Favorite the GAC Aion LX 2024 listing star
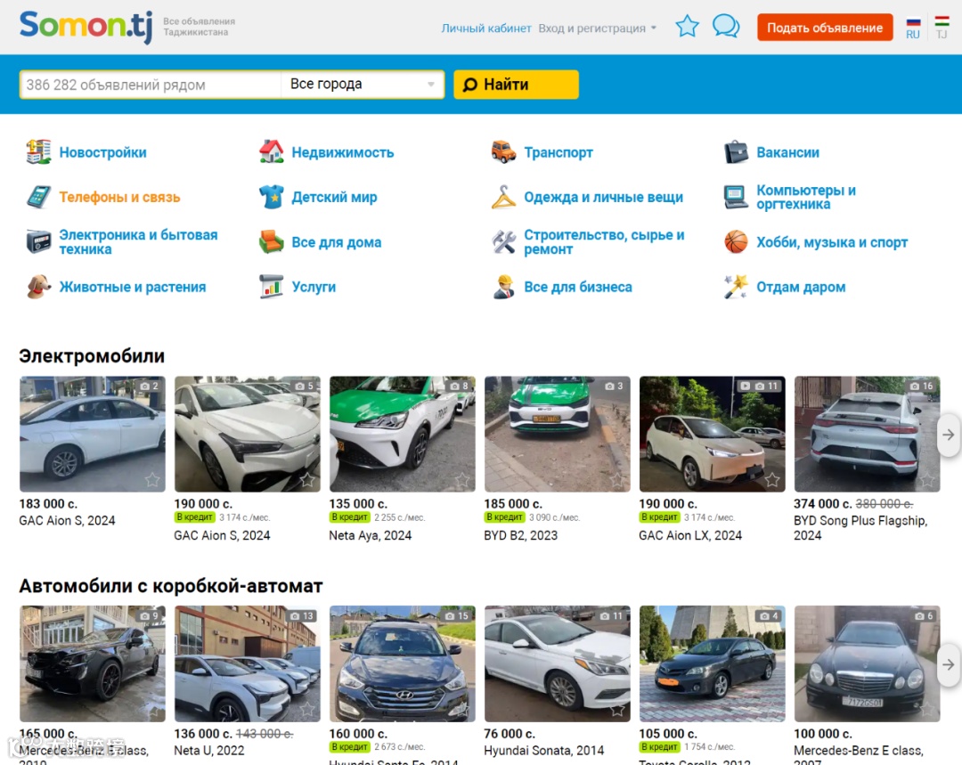 771,480
